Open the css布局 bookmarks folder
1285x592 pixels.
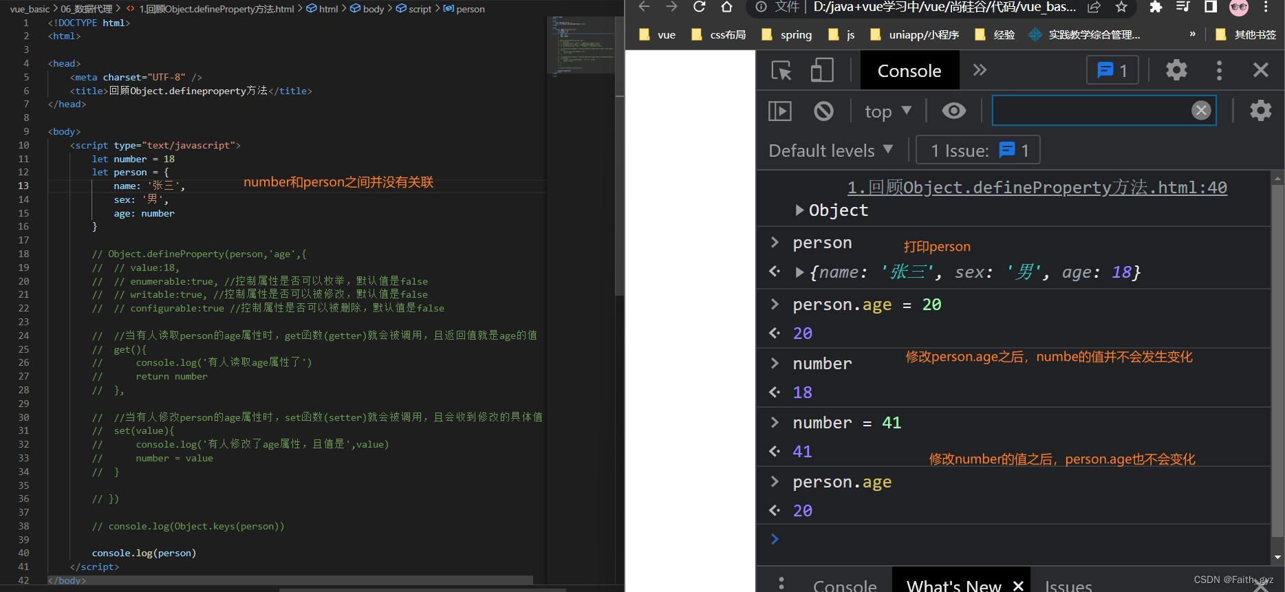point(719,34)
